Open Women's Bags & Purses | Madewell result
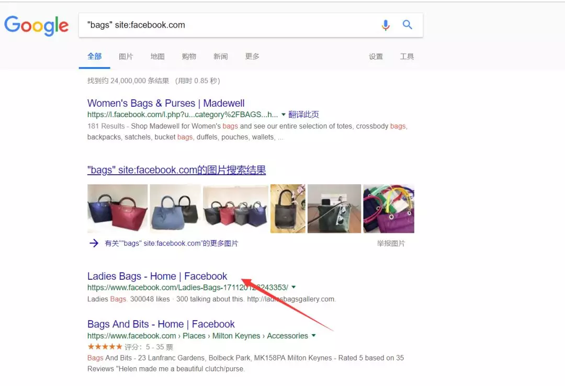 point(166,103)
